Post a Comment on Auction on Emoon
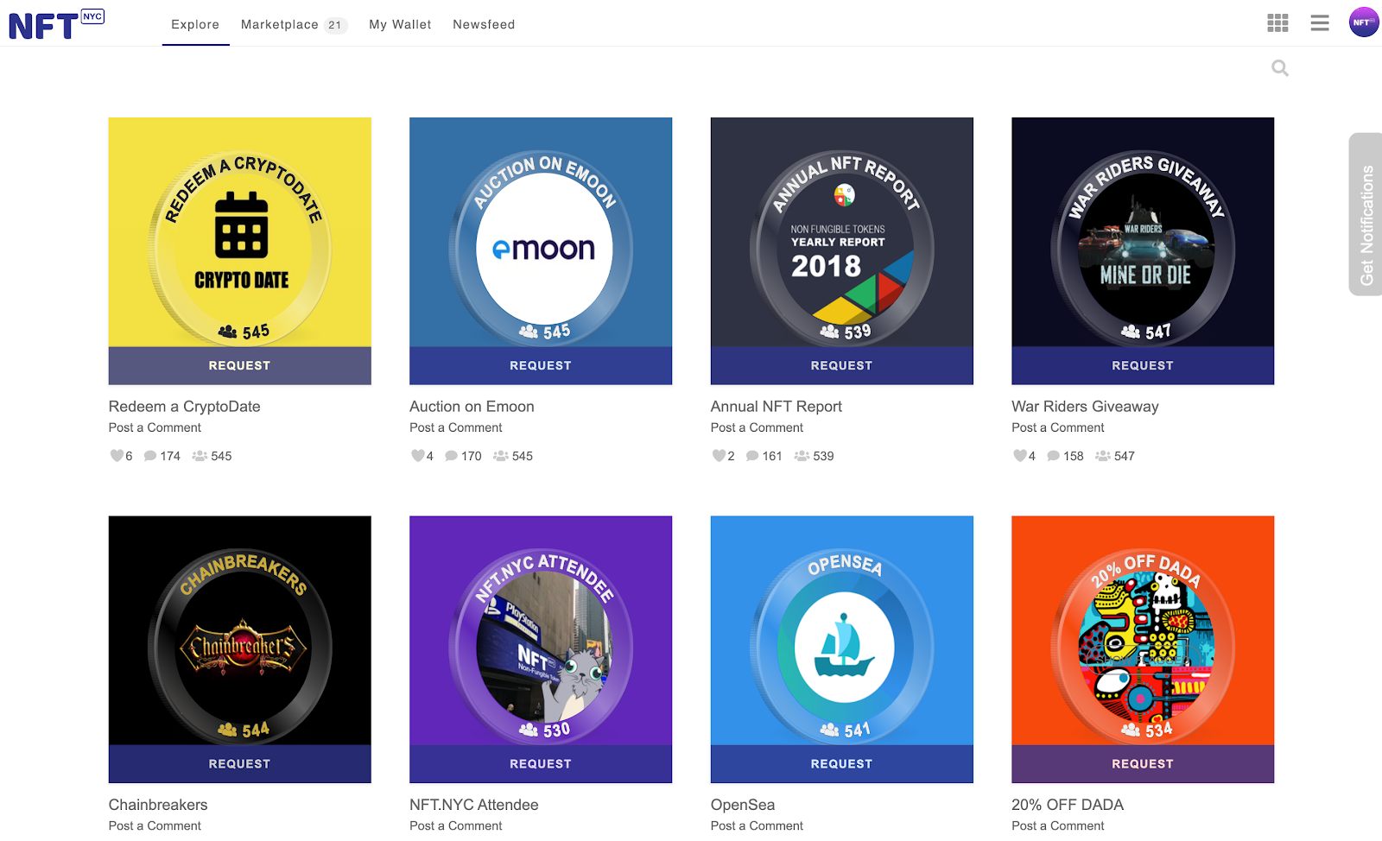This screenshot has height=841, width=1382. [x=456, y=427]
